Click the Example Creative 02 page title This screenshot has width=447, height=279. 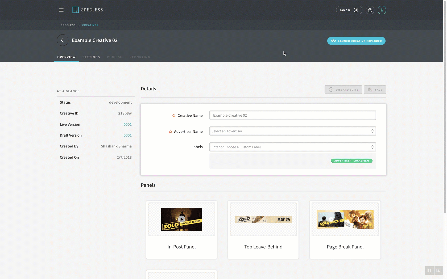pyautogui.click(x=95, y=40)
